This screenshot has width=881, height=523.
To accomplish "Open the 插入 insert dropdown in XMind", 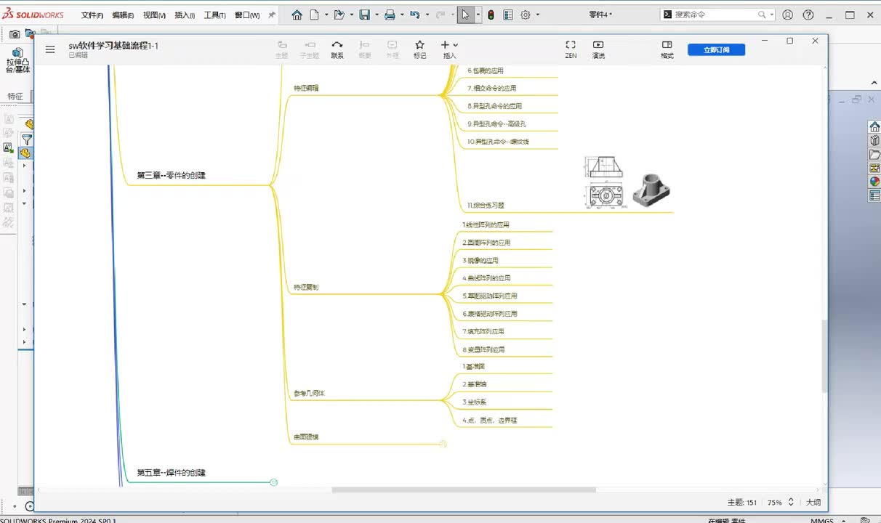I will click(449, 49).
